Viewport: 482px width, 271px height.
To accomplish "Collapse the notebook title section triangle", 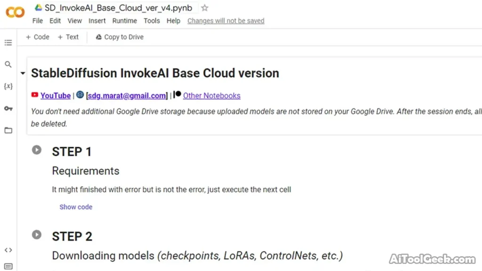I will pos(22,73).
